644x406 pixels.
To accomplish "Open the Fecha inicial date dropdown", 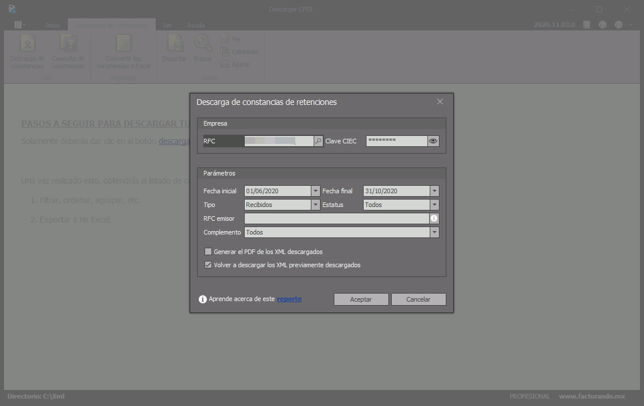I will (315, 191).
